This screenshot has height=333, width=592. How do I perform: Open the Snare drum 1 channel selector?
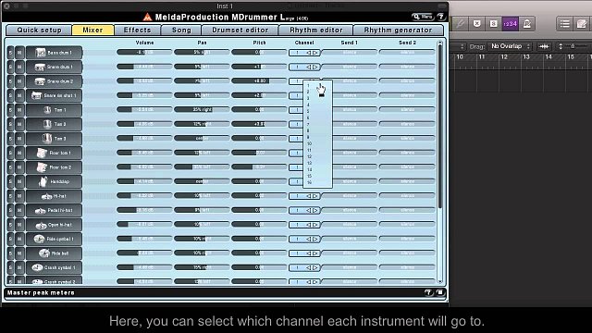coord(304,68)
